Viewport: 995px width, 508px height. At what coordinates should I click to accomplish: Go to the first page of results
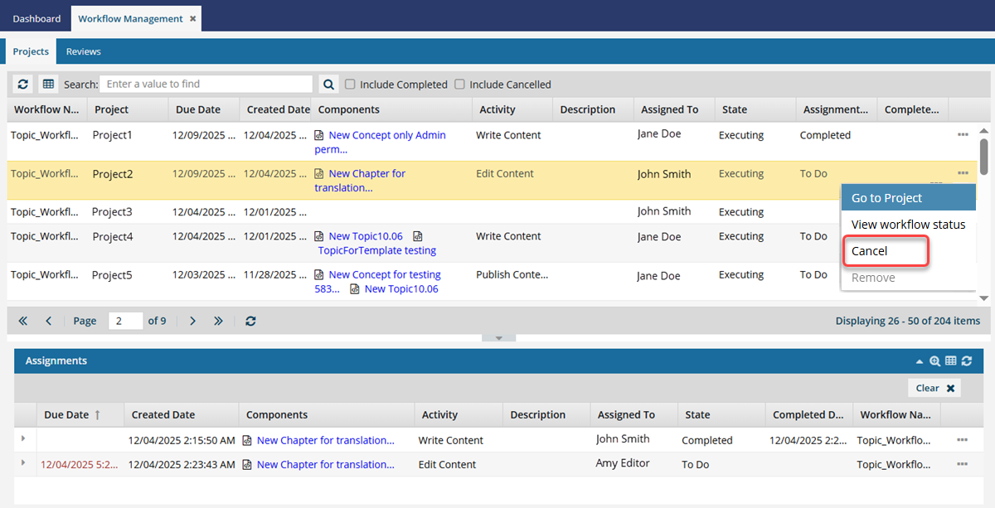click(22, 321)
